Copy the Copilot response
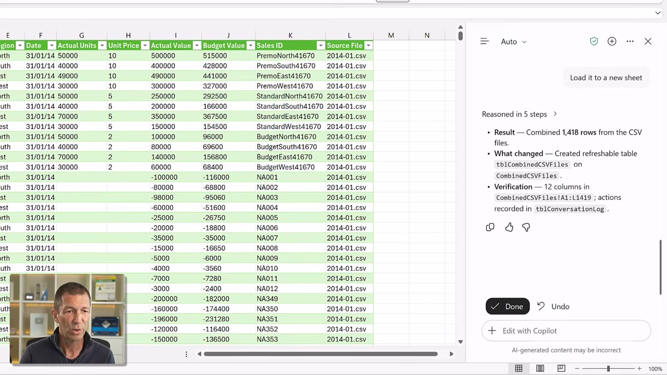 click(x=490, y=227)
